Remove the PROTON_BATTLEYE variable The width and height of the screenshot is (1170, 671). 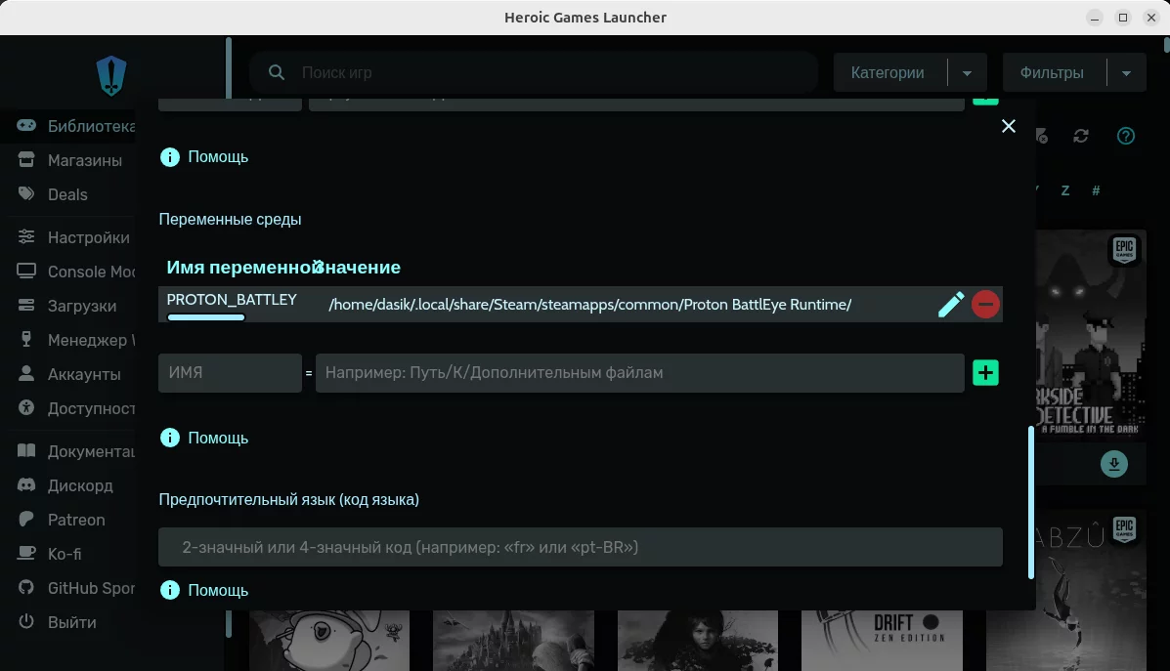[x=985, y=304]
